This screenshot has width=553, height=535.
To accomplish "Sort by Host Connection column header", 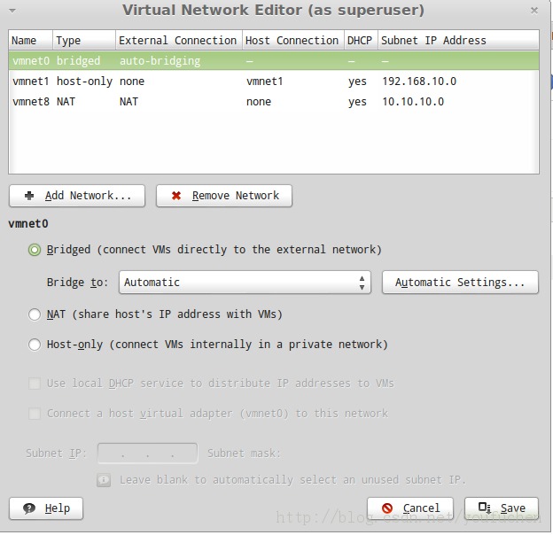I will 293,41.
